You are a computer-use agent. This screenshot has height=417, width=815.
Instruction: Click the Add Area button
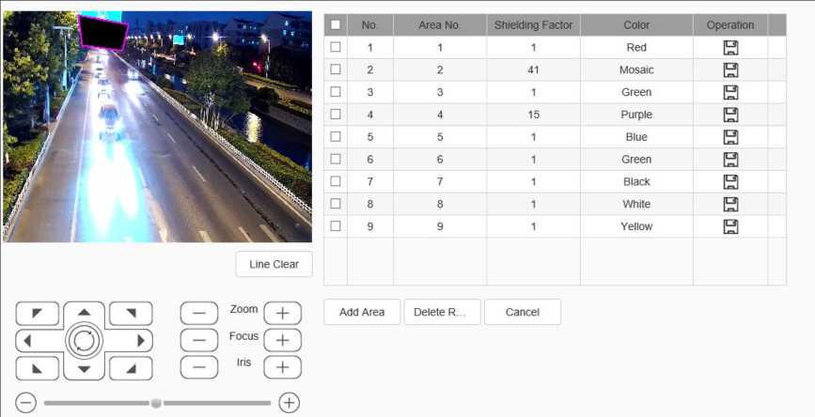[x=362, y=313]
